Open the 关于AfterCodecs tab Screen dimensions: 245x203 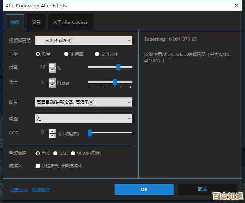[x=70, y=22]
